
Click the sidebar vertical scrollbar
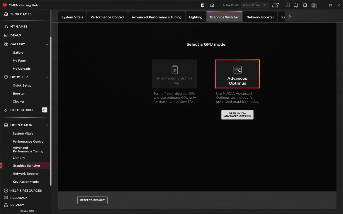click(x=51, y=111)
